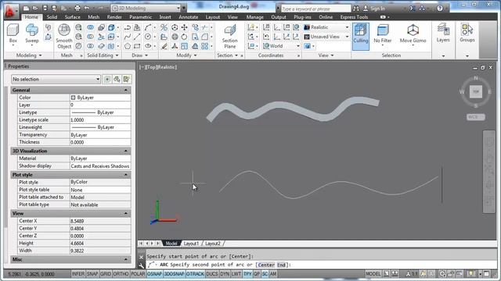Open the Unsaved View dropdown

(326, 37)
